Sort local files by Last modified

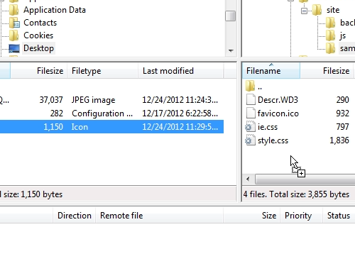pos(181,70)
